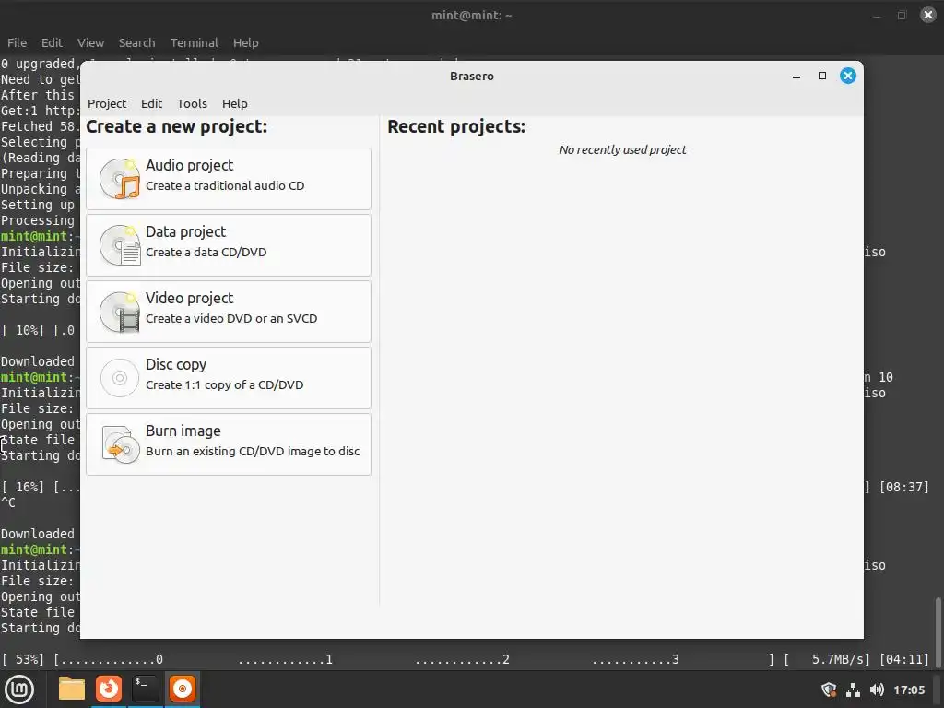Open the terminal's View menu
The width and height of the screenshot is (944, 708).
point(91,42)
